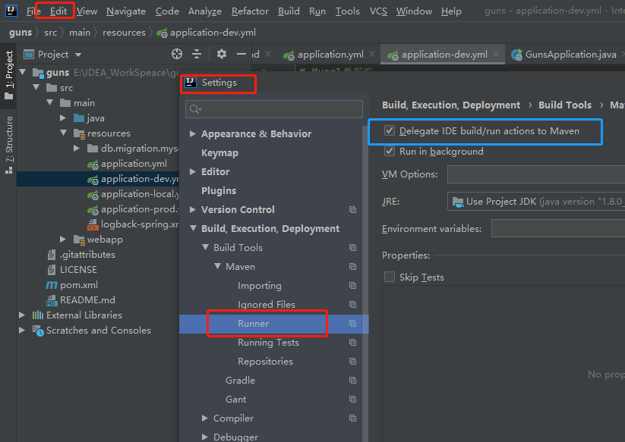Screen dimensions: 625x442
Task: Hide the Project panel with minus icon
Action: click(x=241, y=54)
